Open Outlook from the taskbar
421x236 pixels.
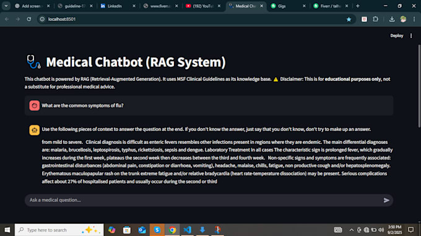[x=142, y=230]
